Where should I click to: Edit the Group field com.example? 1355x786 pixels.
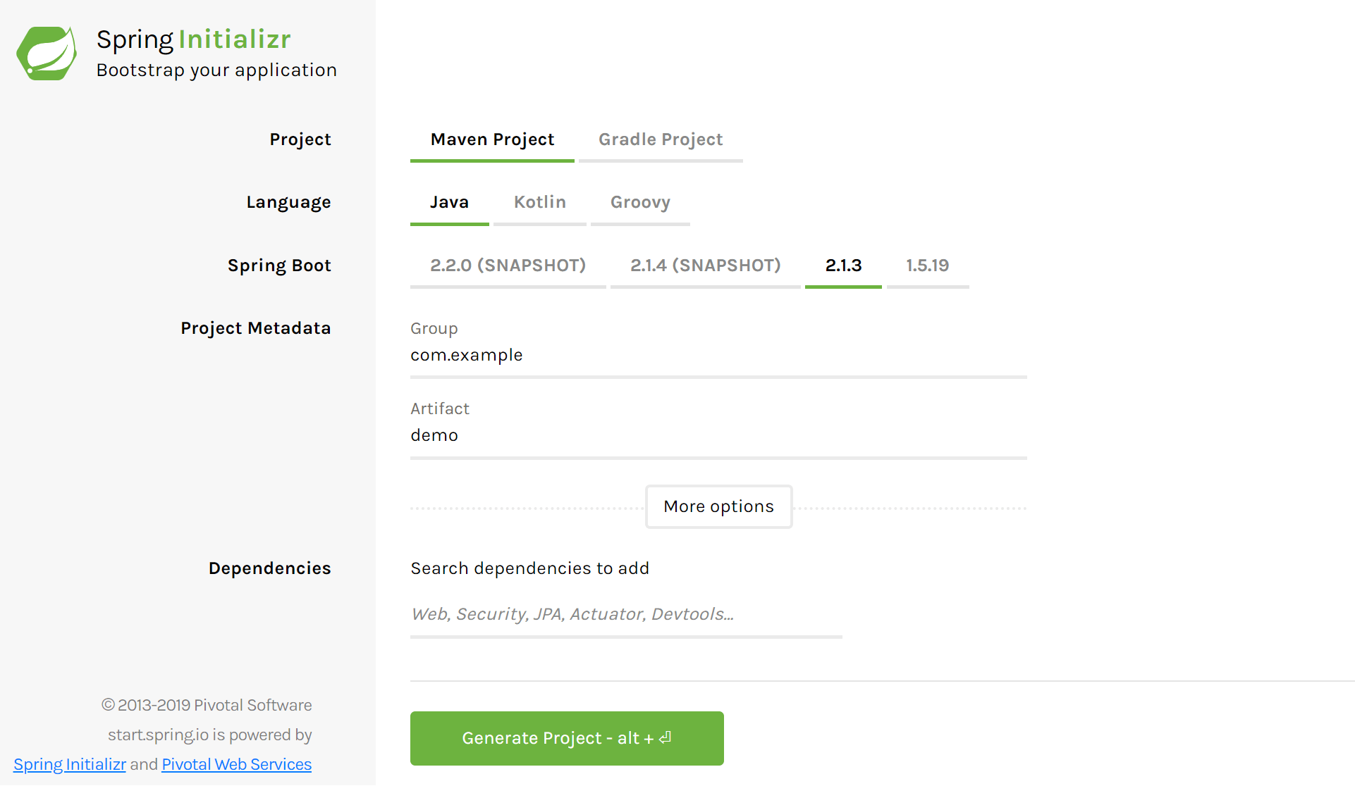point(718,355)
